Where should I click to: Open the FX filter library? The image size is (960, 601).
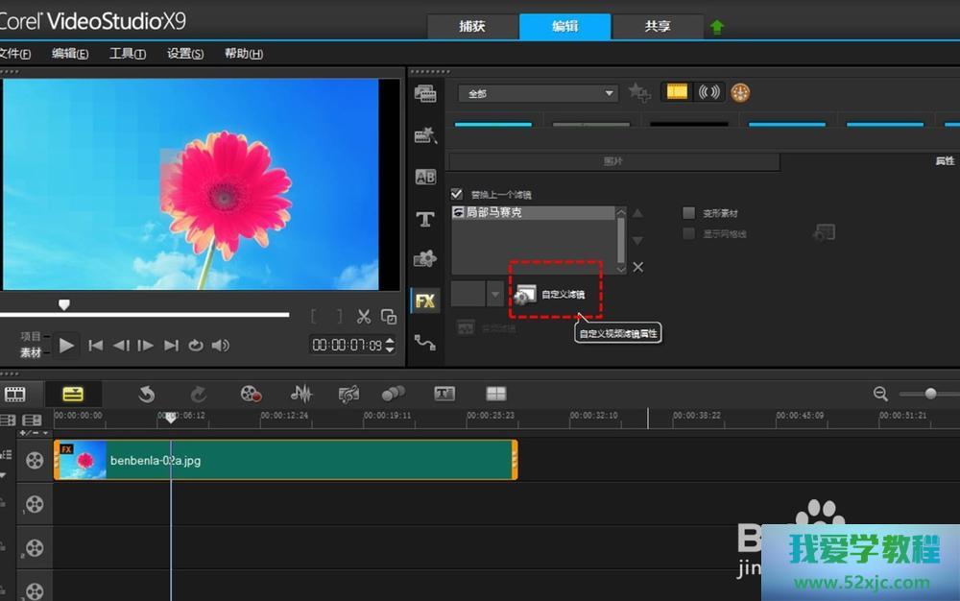pyautogui.click(x=424, y=300)
